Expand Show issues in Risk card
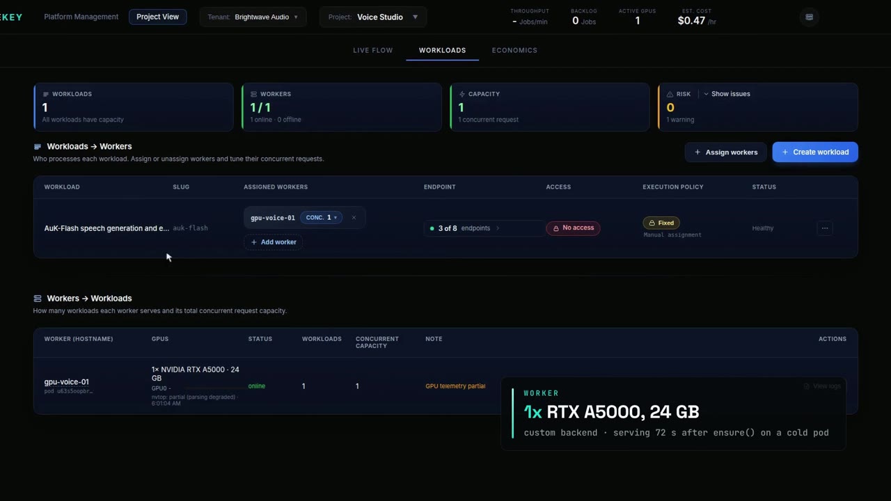Image resolution: width=891 pixels, height=501 pixels. (x=727, y=94)
